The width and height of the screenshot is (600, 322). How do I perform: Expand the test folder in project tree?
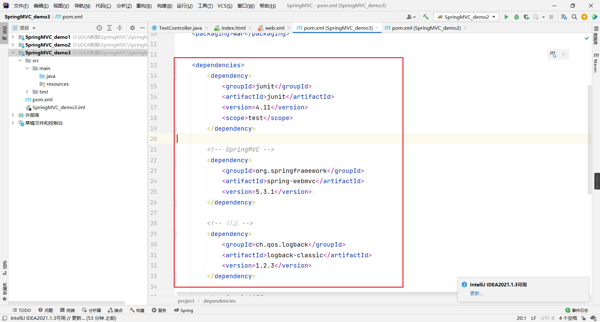(27, 92)
